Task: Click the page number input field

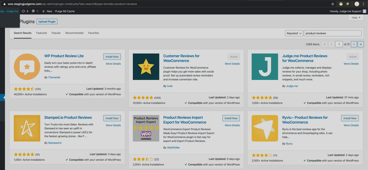Action: pyautogui.click(x=339, y=44)
